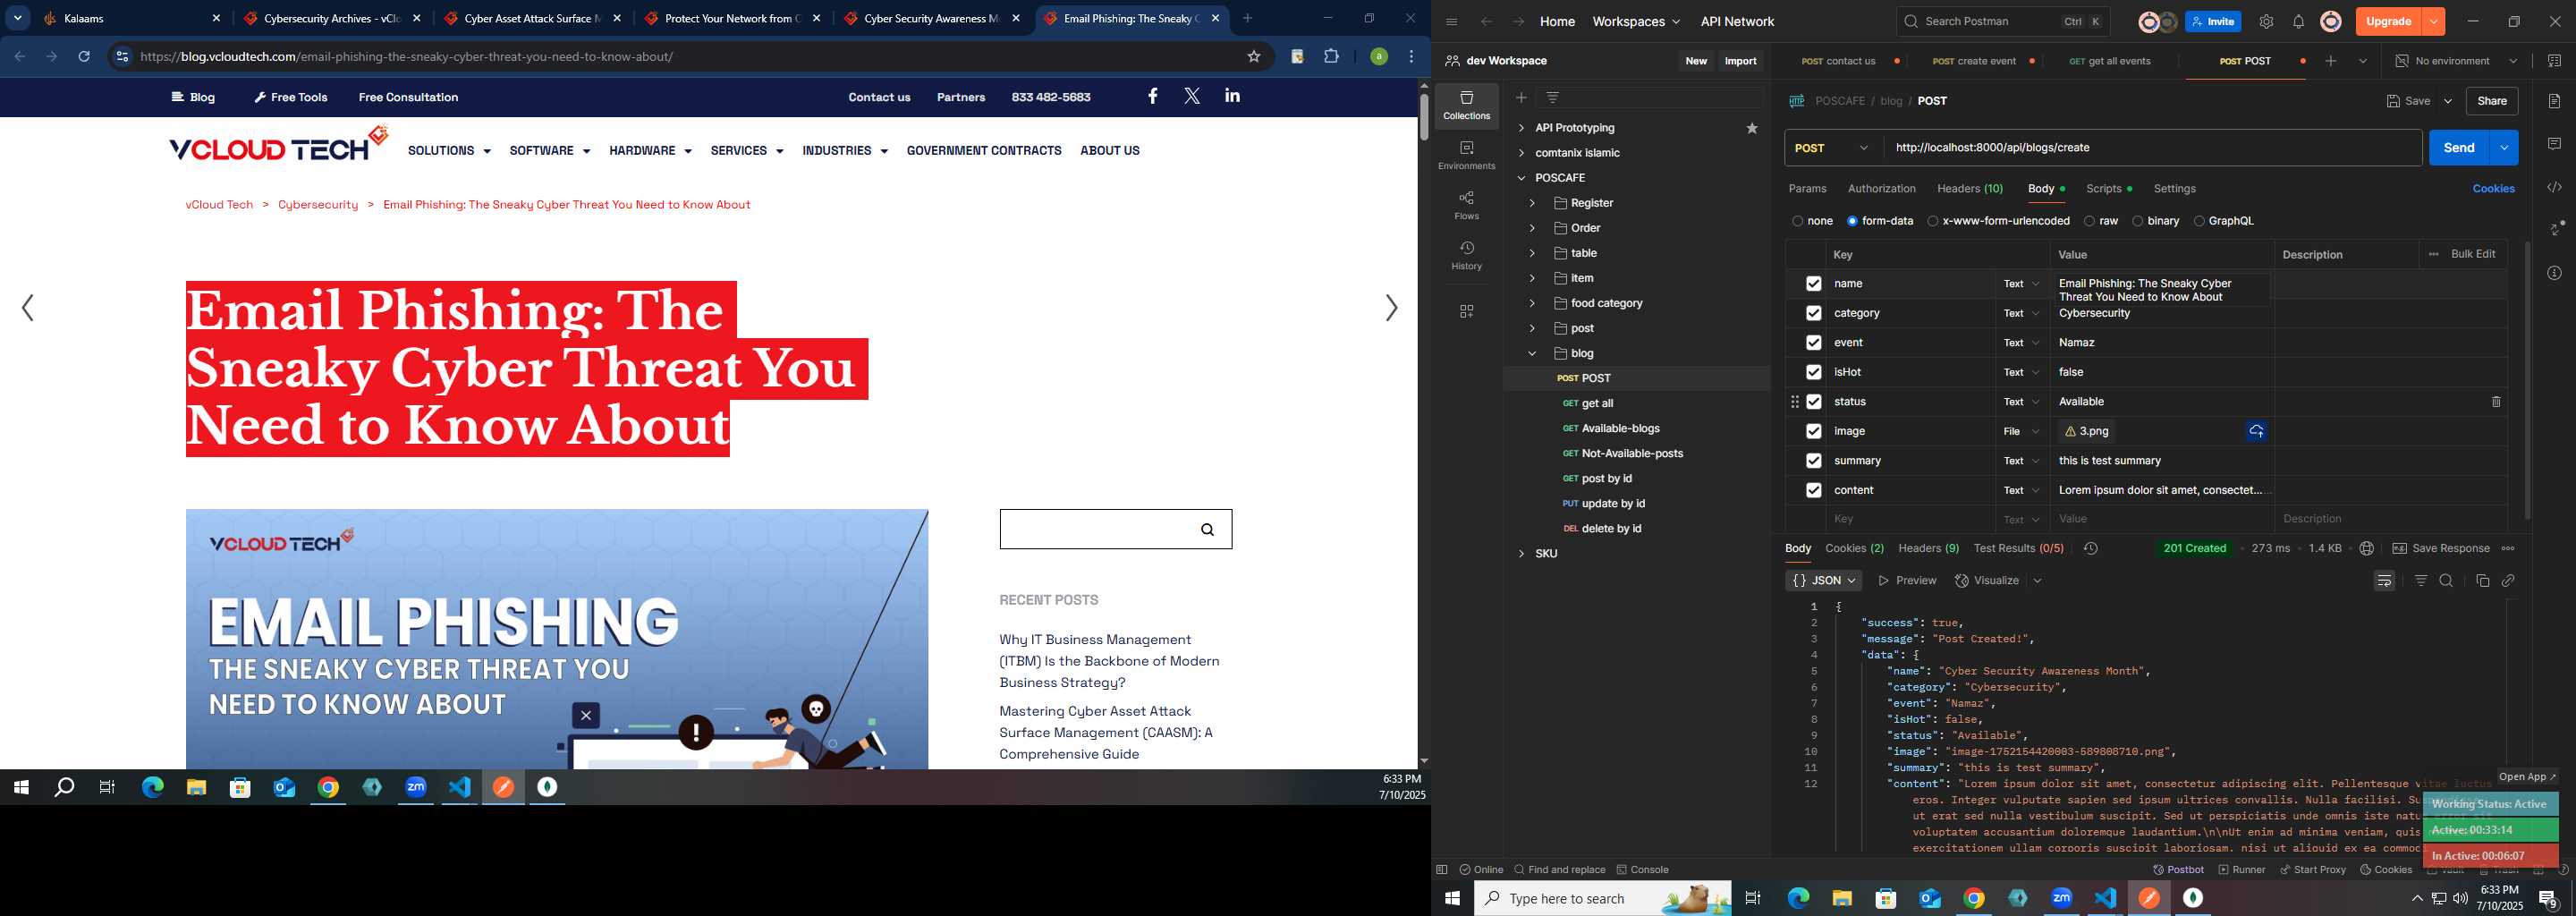Open Environments in Postman sidebar

tap(1466, 155)
